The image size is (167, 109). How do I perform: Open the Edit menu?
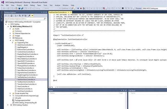tap(7, 5)
